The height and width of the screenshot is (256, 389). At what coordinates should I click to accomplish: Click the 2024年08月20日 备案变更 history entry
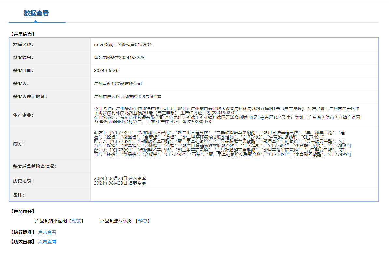pyautogui.click(x=120, y=183)
